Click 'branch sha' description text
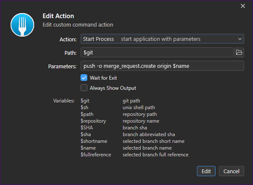 coord(135,128)
